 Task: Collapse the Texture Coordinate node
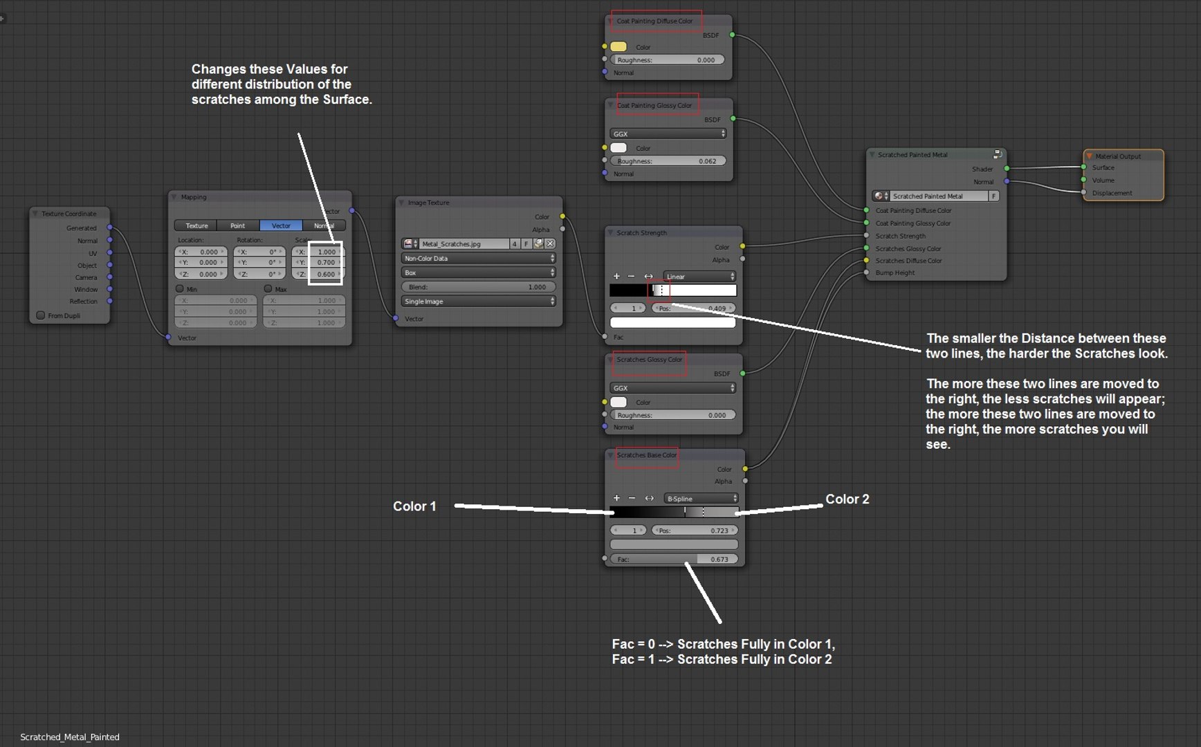(35, 214)
